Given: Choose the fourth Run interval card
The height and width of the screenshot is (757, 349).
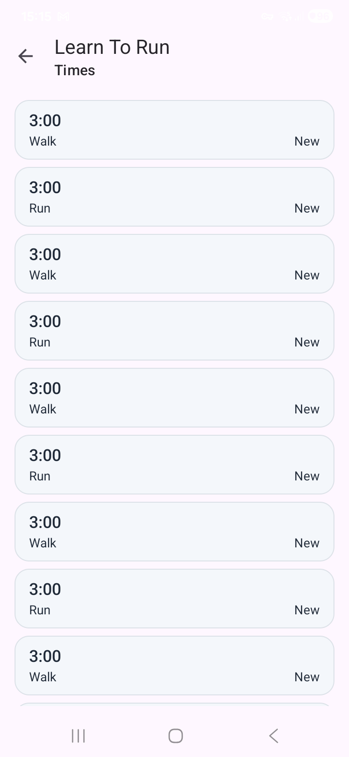Looking at the screenshot, I should 174,598.
